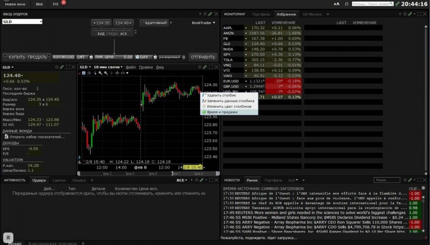Select the zoom in magnifier on chart toolbar
Screen dimensions: 430x245
101,73
